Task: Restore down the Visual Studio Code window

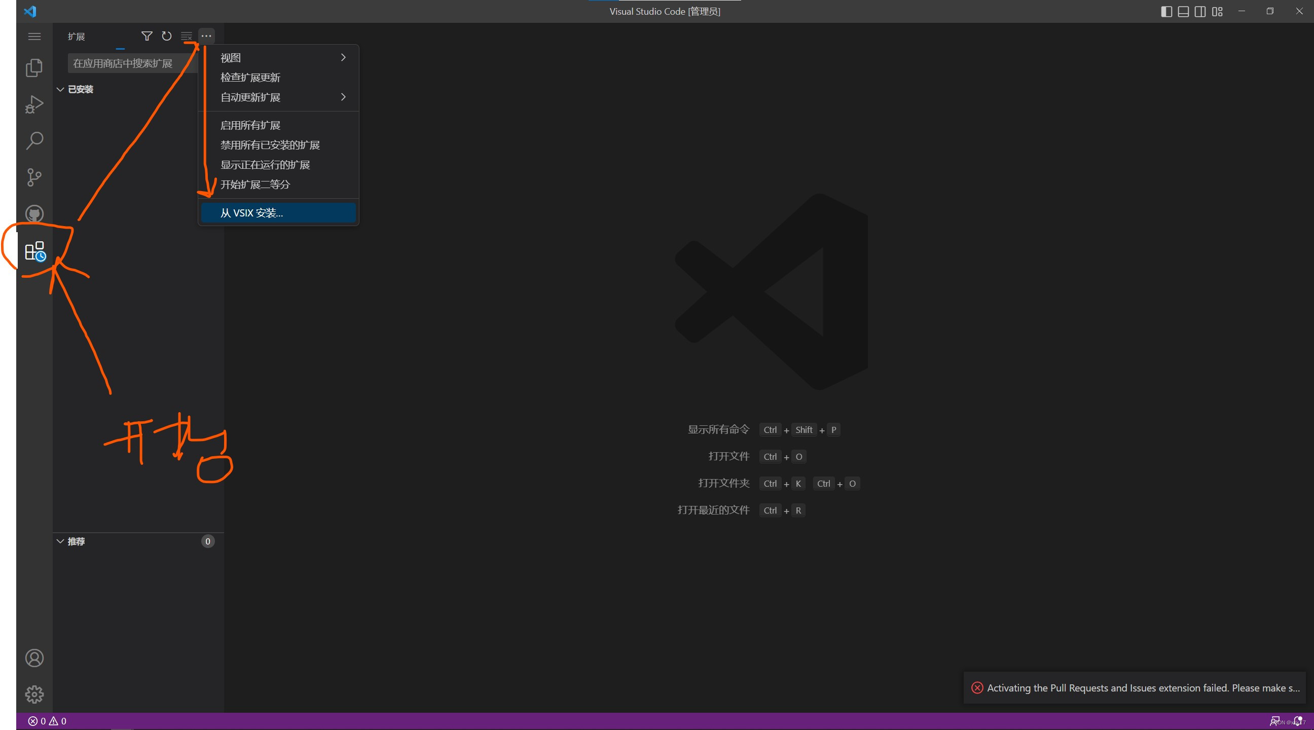Action: point(1270,11)
